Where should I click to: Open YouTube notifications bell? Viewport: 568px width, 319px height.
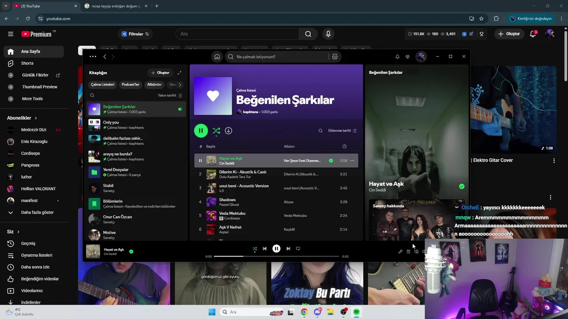pyautogui.click(x=533, y=34)
